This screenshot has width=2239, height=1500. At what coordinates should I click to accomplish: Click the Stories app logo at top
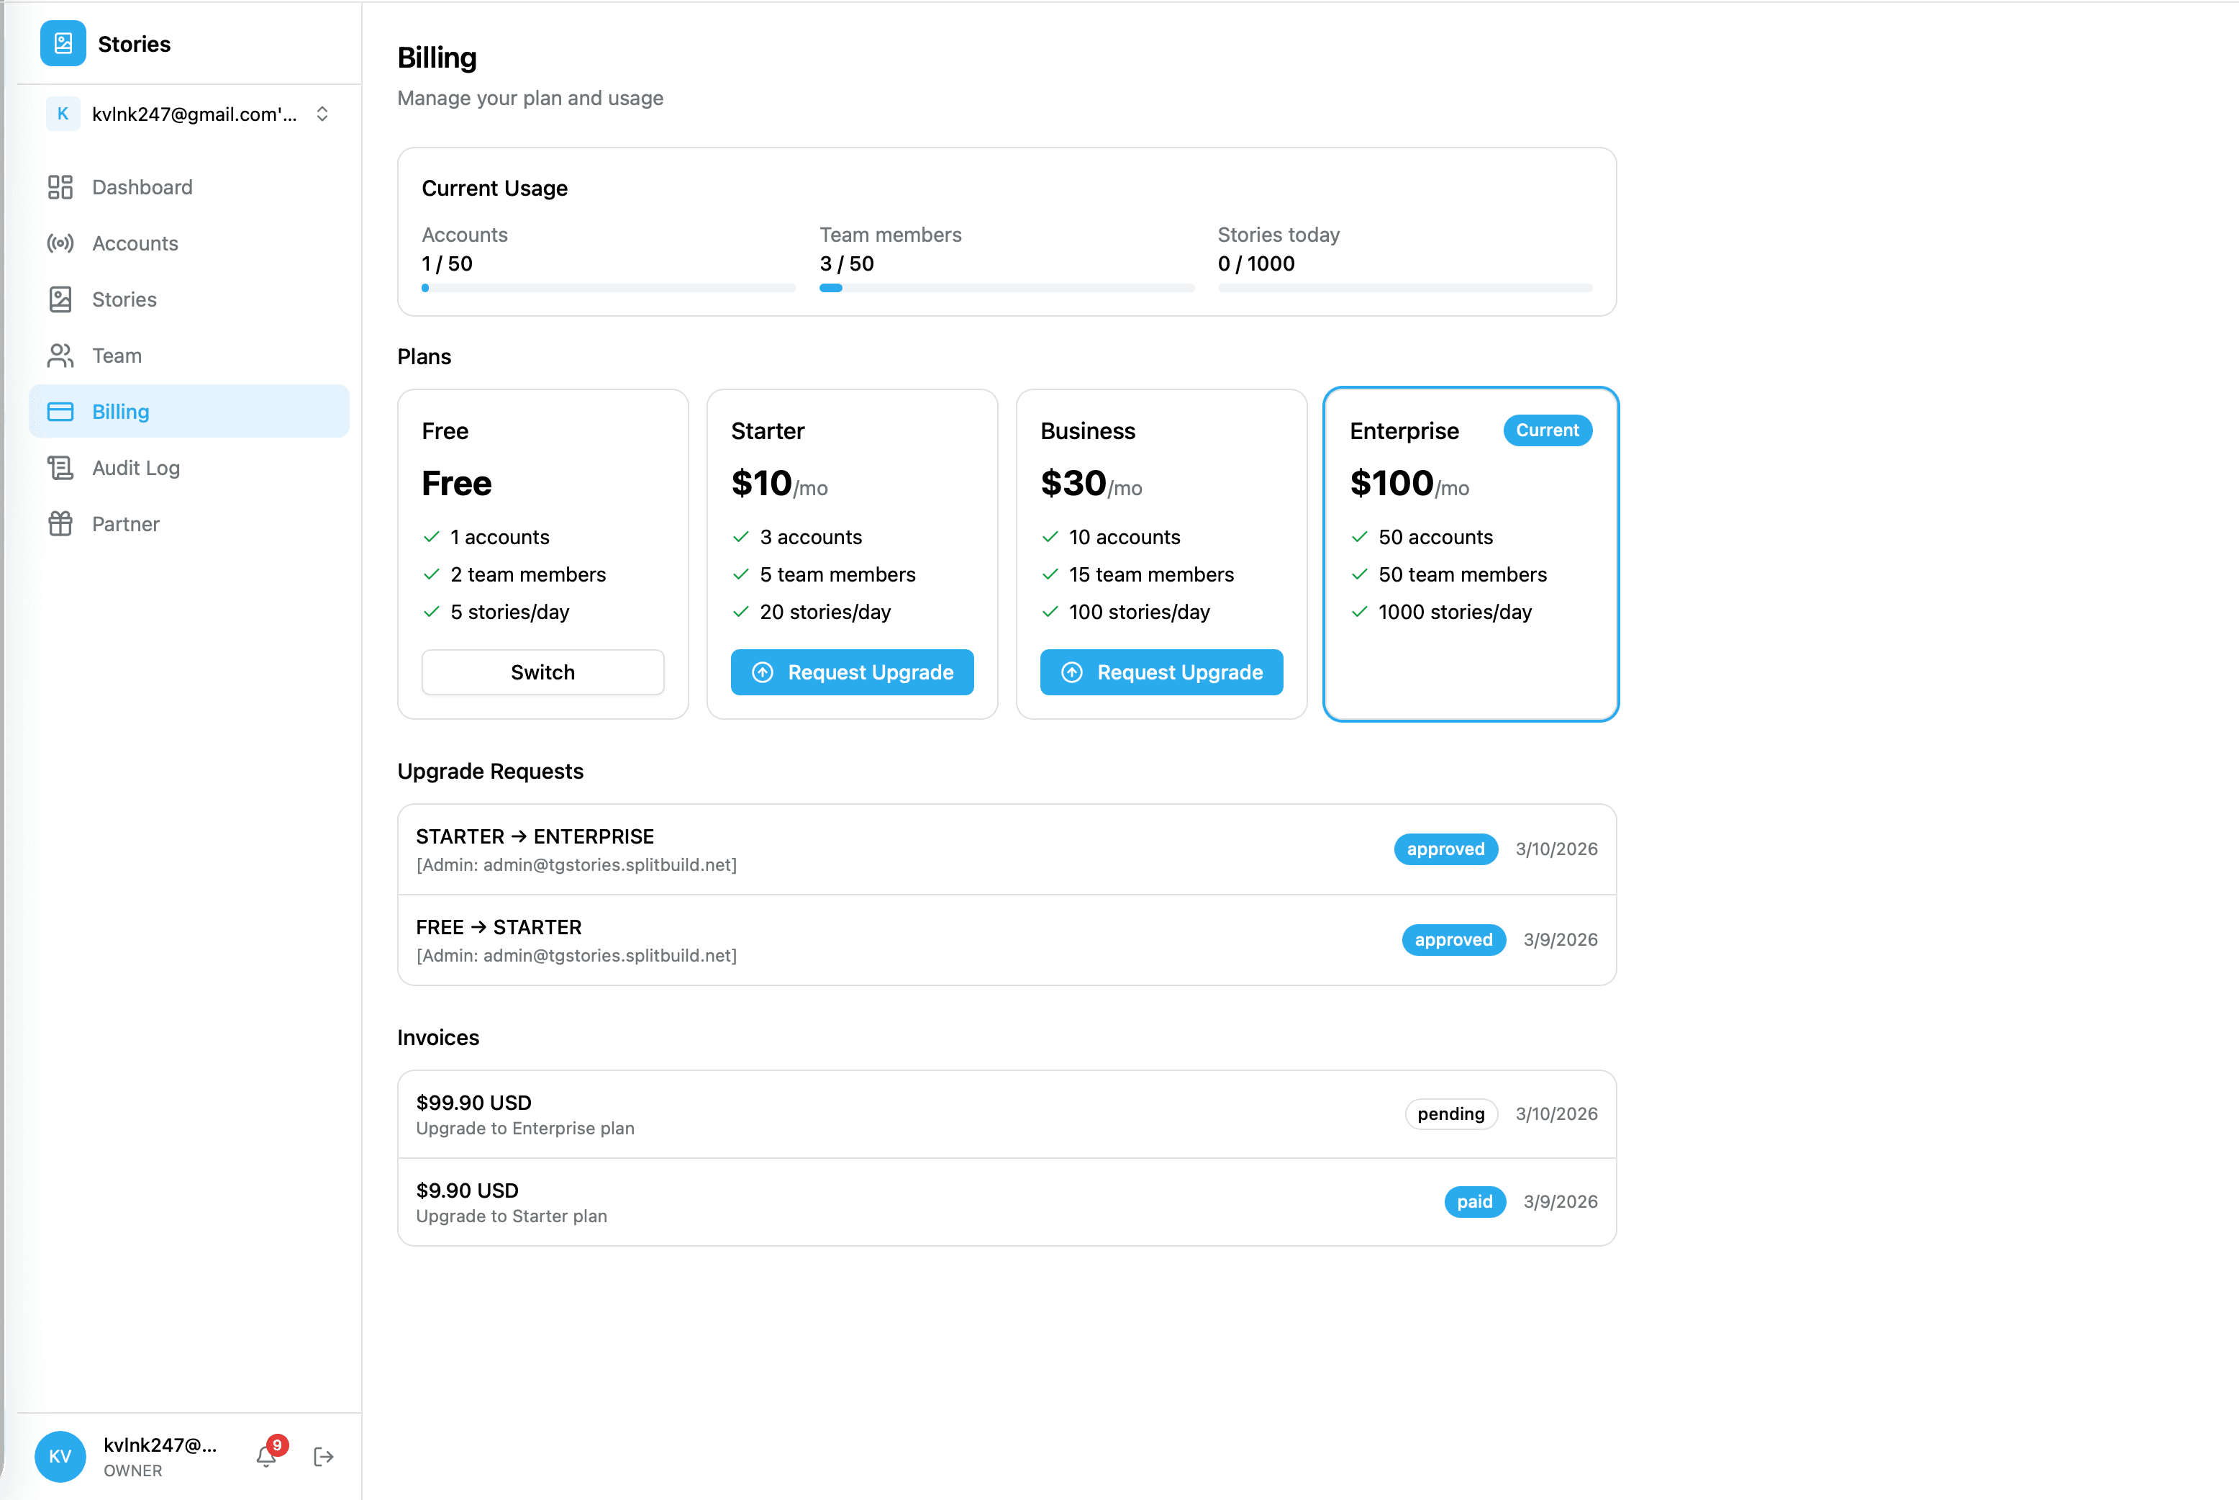coord(62,43)
